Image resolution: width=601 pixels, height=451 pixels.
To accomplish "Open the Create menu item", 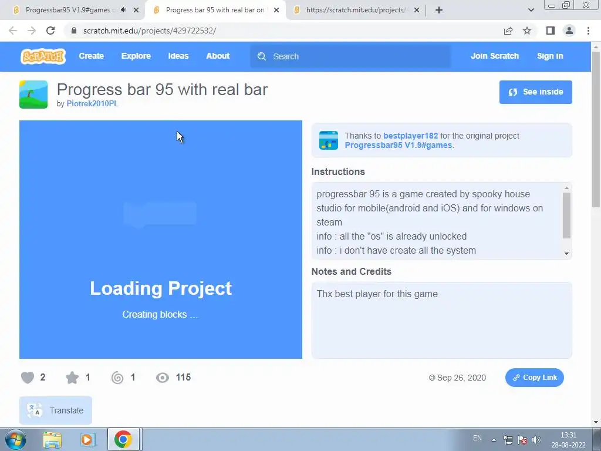I will point(91,56).
